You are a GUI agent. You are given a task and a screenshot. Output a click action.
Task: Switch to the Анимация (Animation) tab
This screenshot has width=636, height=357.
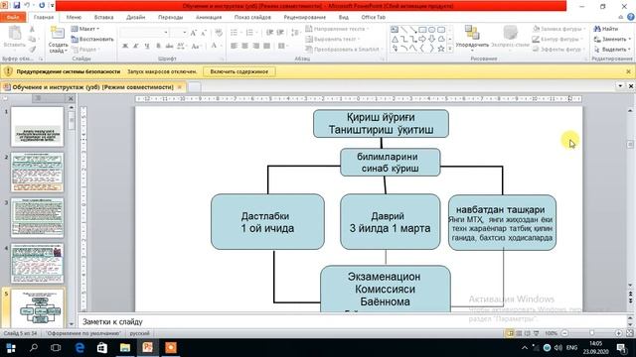pos(209,18)
